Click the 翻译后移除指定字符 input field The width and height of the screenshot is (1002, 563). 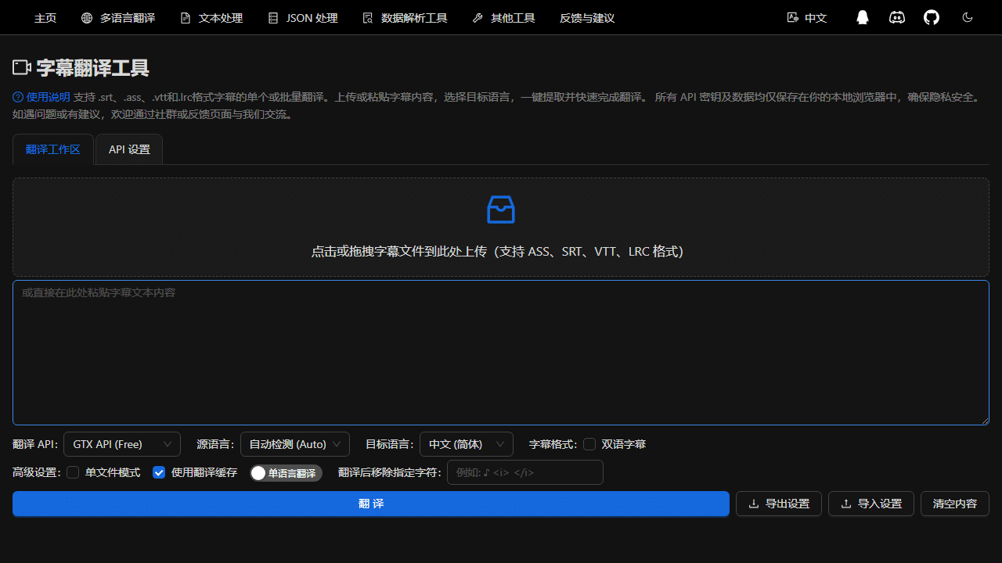[x=524, y=472]
